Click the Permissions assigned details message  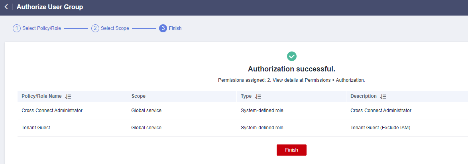click(x=292, y=80)
